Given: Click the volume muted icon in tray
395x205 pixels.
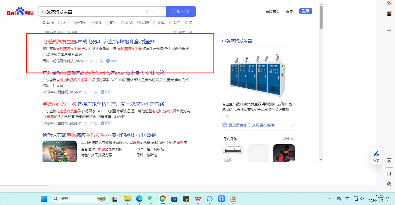Looking at the screenshot, I should tap(363, 199).
